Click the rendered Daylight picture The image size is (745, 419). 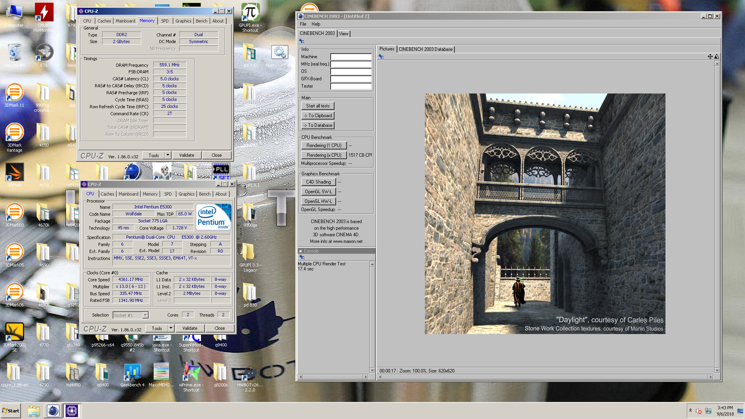pyautogui.click(x=545, y=214)
